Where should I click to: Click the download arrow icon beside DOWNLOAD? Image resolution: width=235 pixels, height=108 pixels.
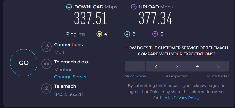69,7
